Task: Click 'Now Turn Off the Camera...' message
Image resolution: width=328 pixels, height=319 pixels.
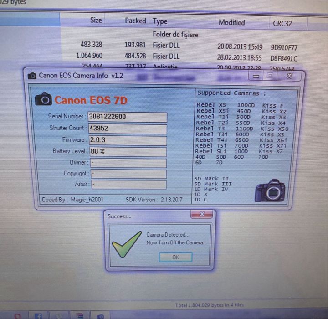Action: click(x=176, y=242)
